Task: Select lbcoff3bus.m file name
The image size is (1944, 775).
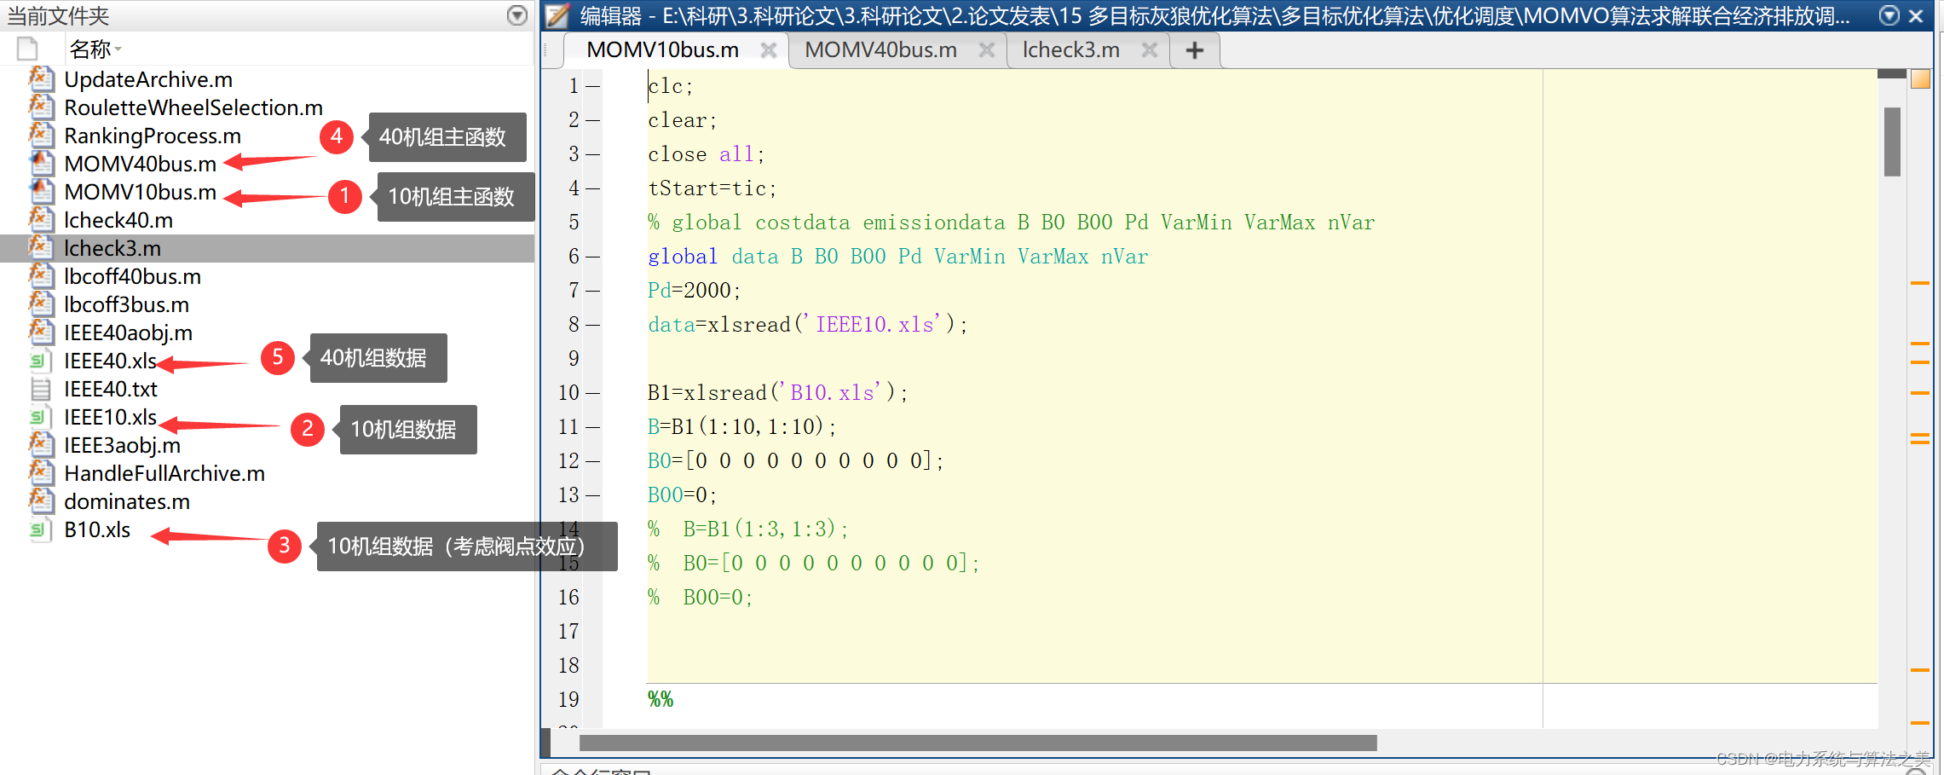Action: click(126, 304)
